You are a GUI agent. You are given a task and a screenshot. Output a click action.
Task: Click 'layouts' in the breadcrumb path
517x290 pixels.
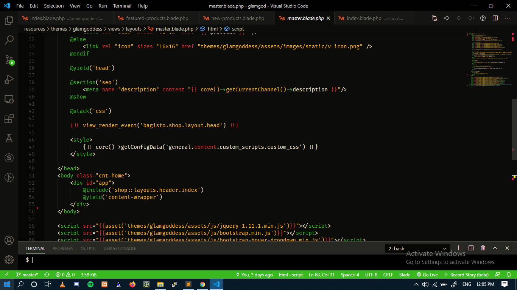click(x=134, y=29)
